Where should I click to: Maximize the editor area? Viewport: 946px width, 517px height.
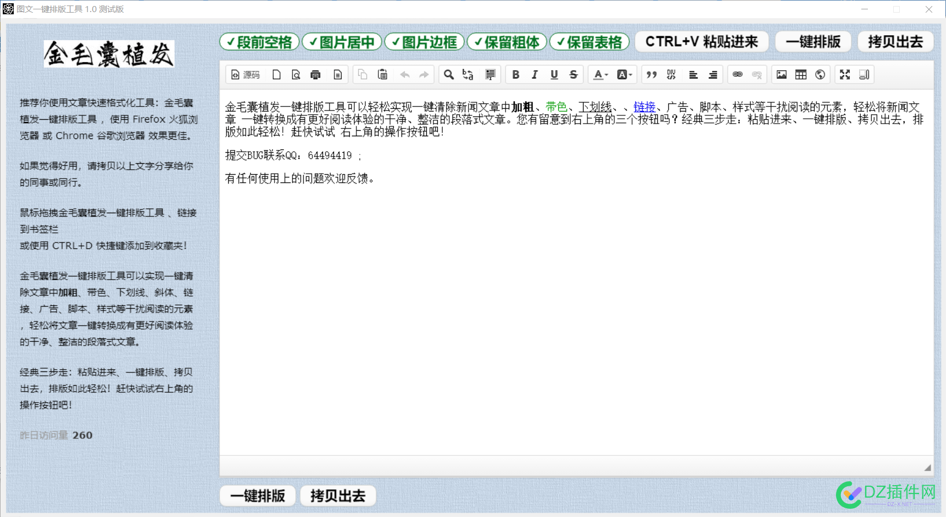(845, 75)
